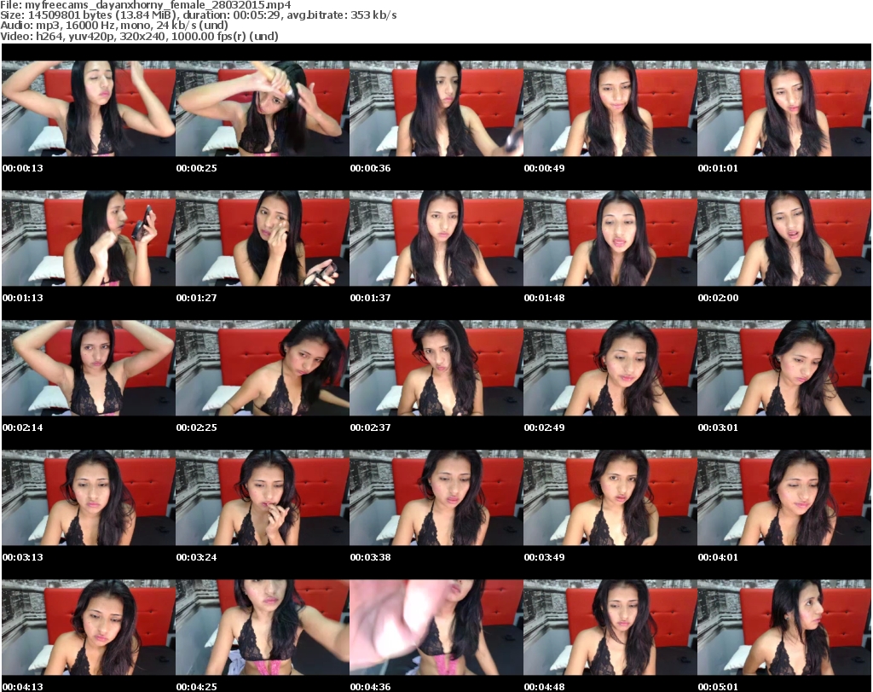Open the frame captured at 00:01:27
Screen dimensions: 873x692
(x=263, y=238)
